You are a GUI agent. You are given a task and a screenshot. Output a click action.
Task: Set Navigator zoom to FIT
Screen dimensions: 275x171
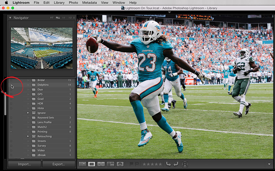click(x=52, y=18)
